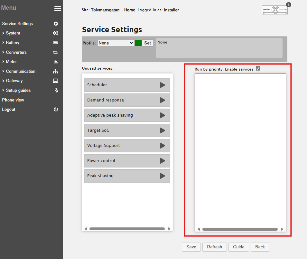Image resolution: width=307 pixels, height=259 pixels.
Task: Click the Communication network icon
Action: [x=55, y=72]
